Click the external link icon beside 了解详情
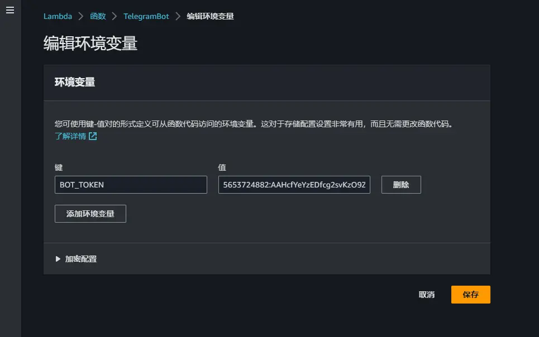The width and height of the screenshot is (539, 337). pyautogui.click(x=93, y=136)
